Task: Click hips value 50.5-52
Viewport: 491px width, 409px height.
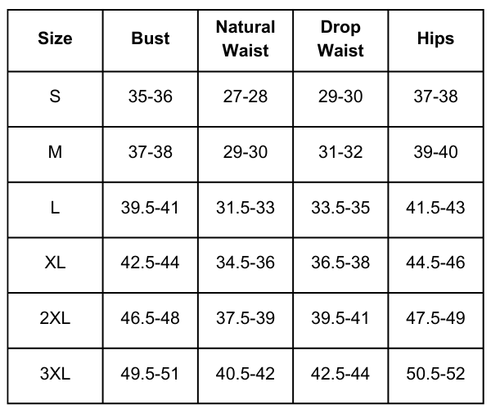Action: click(435, 375)
